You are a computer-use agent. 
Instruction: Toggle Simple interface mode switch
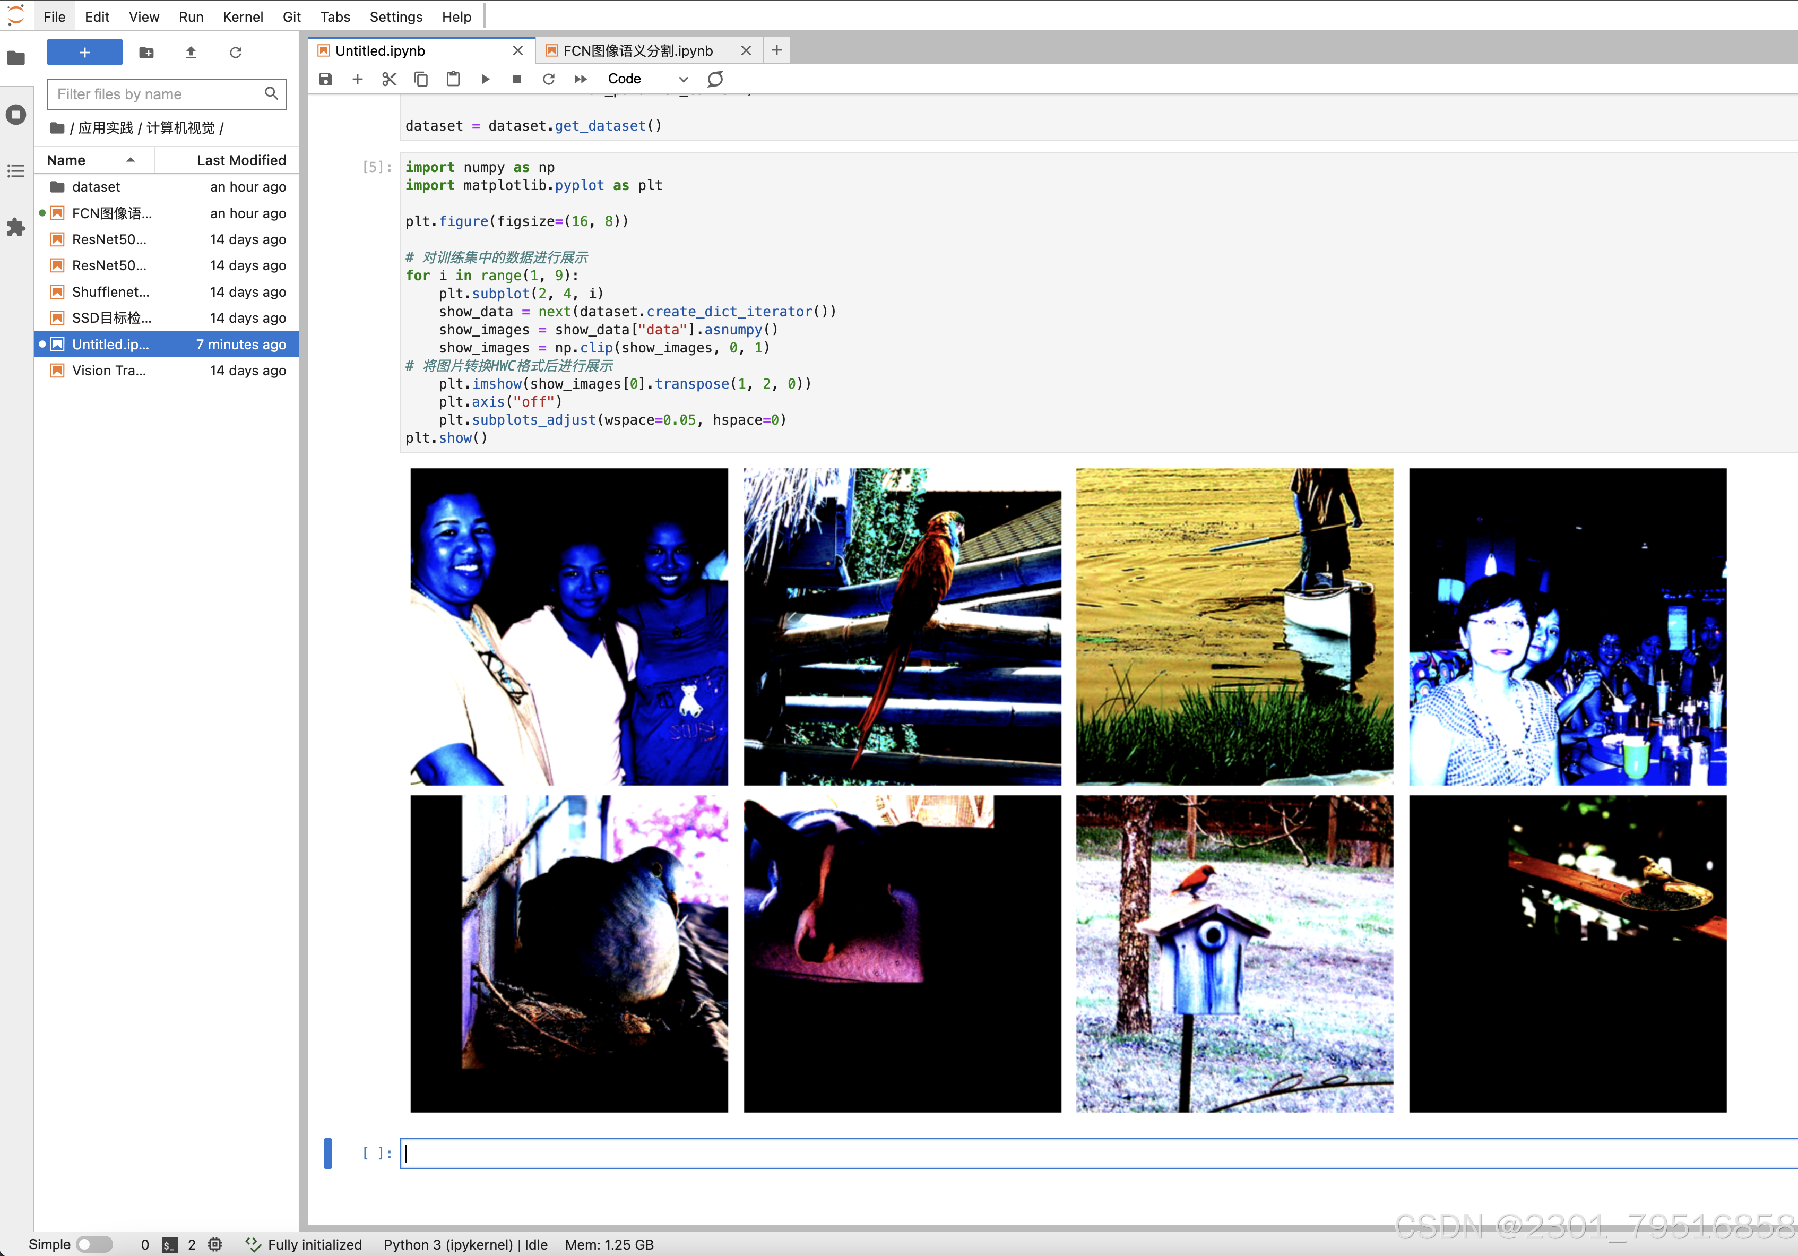95,1244
